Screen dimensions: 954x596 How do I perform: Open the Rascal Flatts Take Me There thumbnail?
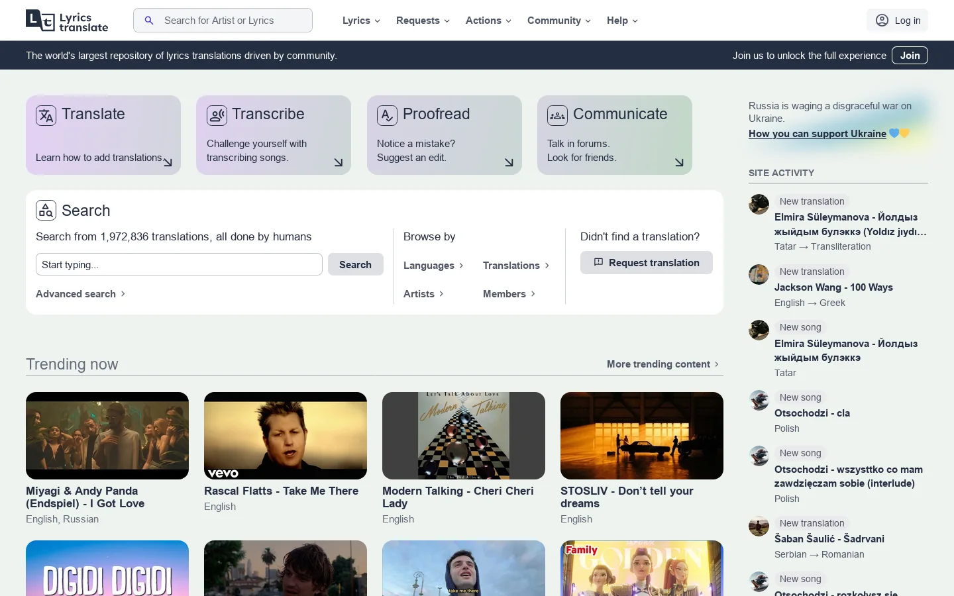tap(286, 436)
